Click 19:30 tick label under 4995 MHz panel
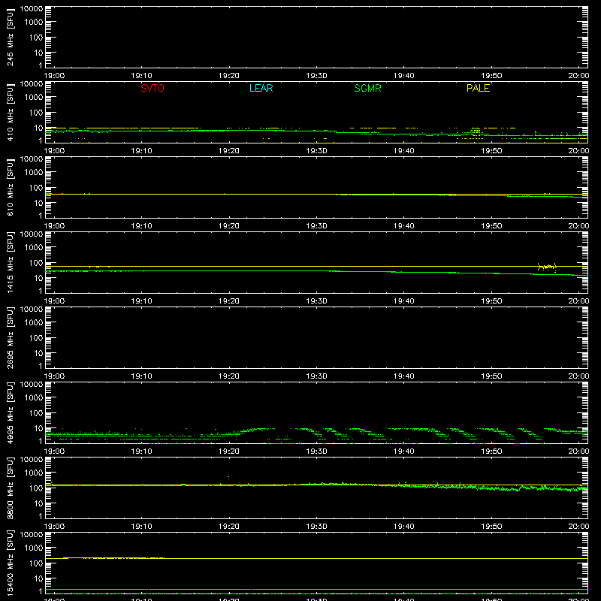The width and height of the screenshot is (601, 601). [x=316, y=452]
